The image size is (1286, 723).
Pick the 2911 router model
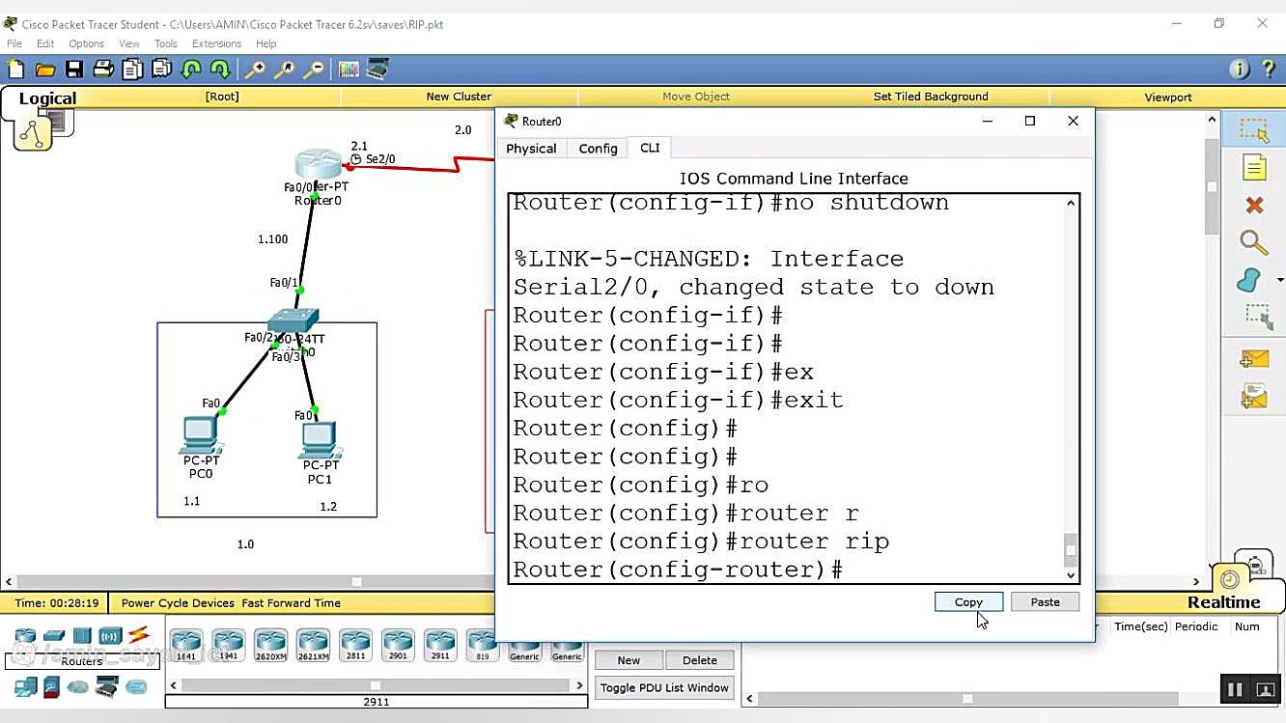[440, 645]
